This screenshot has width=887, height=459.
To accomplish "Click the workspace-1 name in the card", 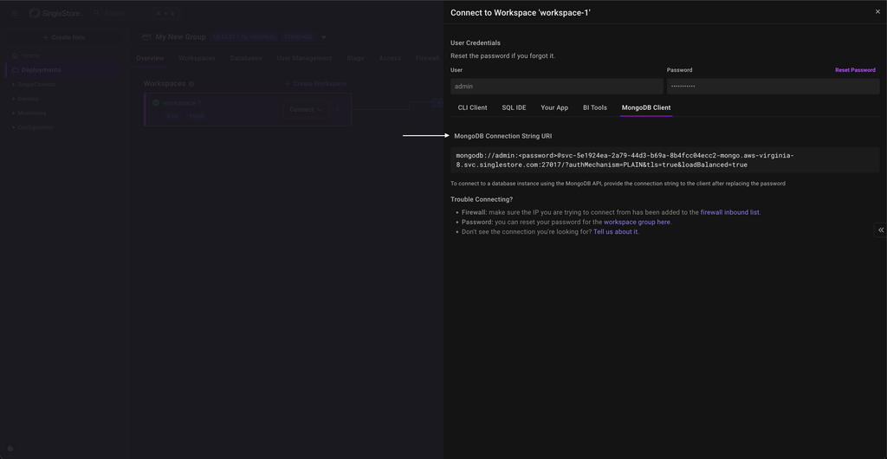I will [x=182, y=103].
